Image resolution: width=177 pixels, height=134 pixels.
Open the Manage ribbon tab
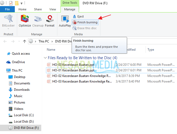pos(70,9)
